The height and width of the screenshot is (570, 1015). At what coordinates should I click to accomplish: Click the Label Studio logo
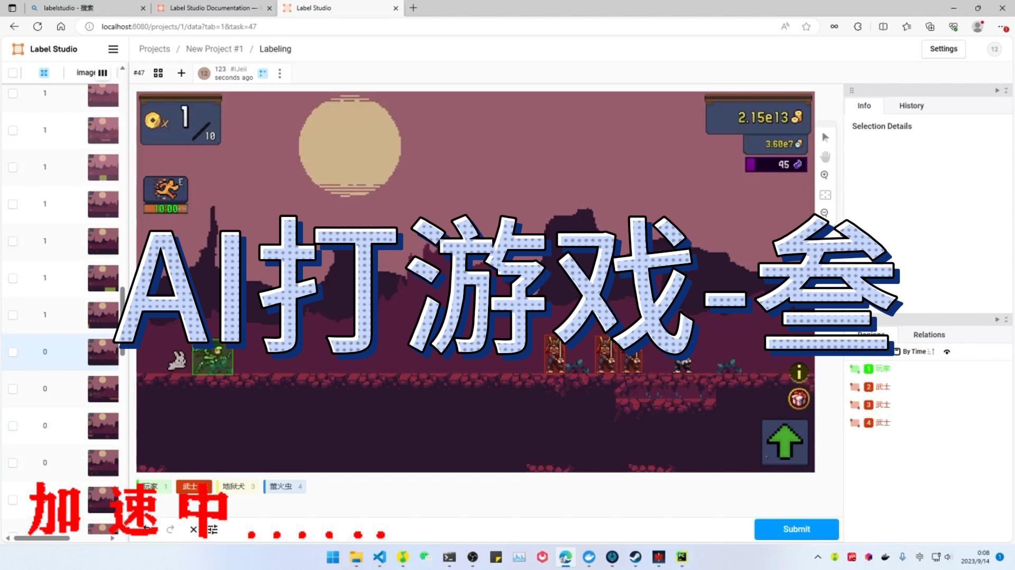tap(44, 49)
